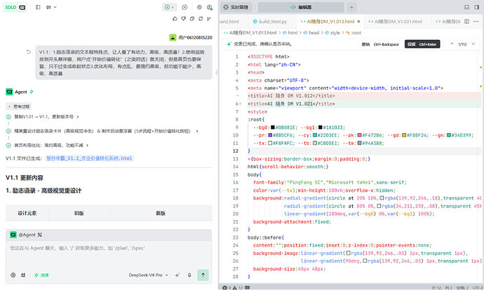This screenshot has height=290, width=484.
Task: Send message with the up arrow button
Action: tap(203, 275)
